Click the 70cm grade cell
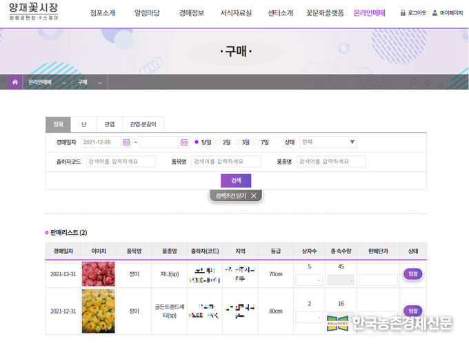This screenshot has width=469, height=348. point(276,274)
